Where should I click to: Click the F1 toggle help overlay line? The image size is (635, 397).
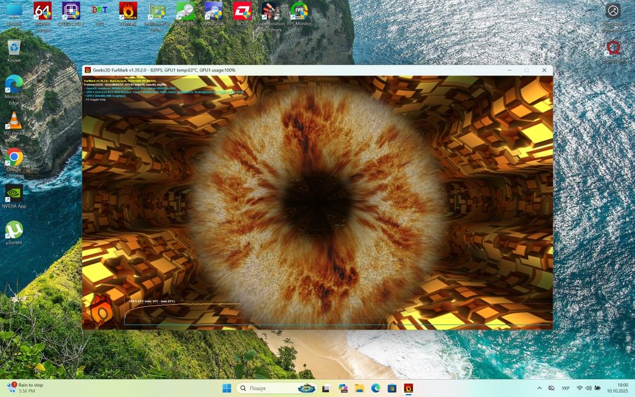click(x=95, y=100)
